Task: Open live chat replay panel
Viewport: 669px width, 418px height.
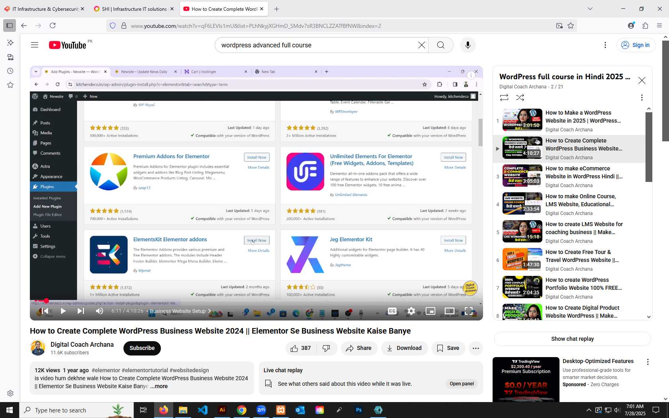Action: 462,384
